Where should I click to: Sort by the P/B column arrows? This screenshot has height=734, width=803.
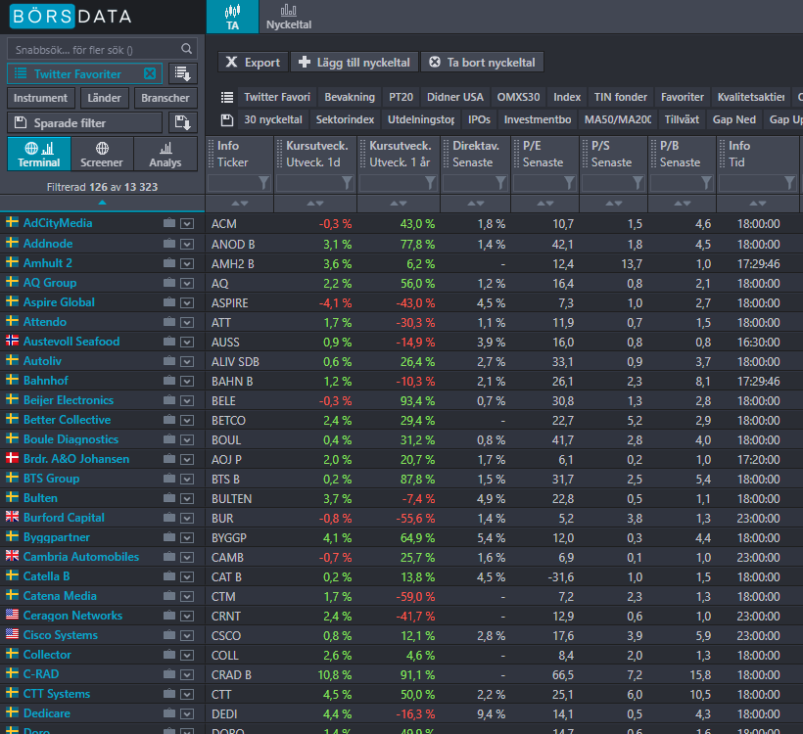pyautogui.click(x=683, y=204)
